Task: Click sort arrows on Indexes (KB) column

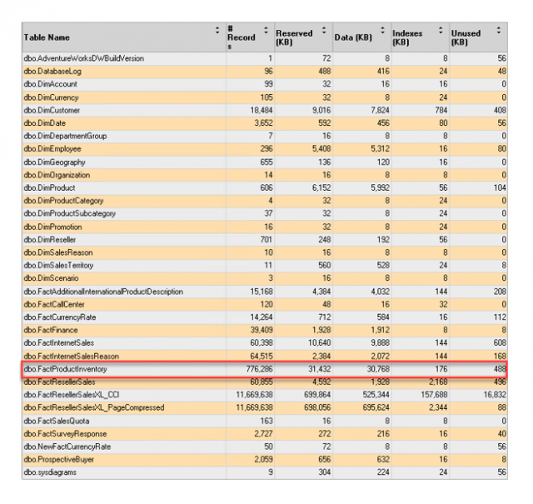Action: [x=440, y=30]
